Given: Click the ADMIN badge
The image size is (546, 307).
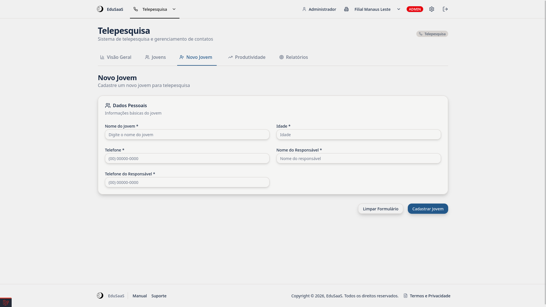Looking at the screenshot, I should pos(415,9).
